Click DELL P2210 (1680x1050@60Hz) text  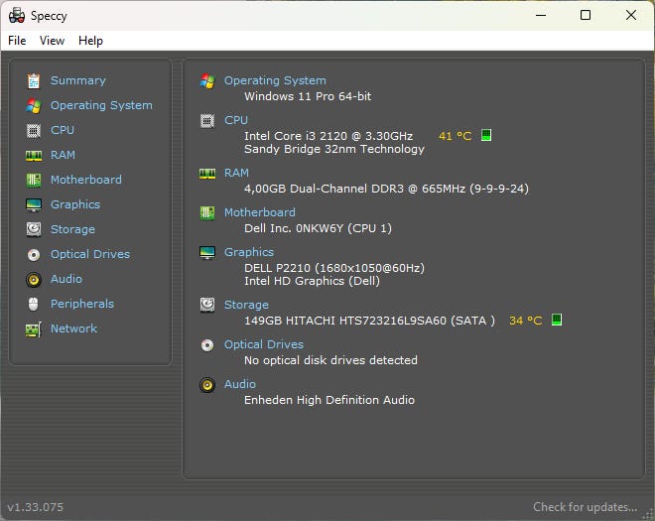coord(334,268)
